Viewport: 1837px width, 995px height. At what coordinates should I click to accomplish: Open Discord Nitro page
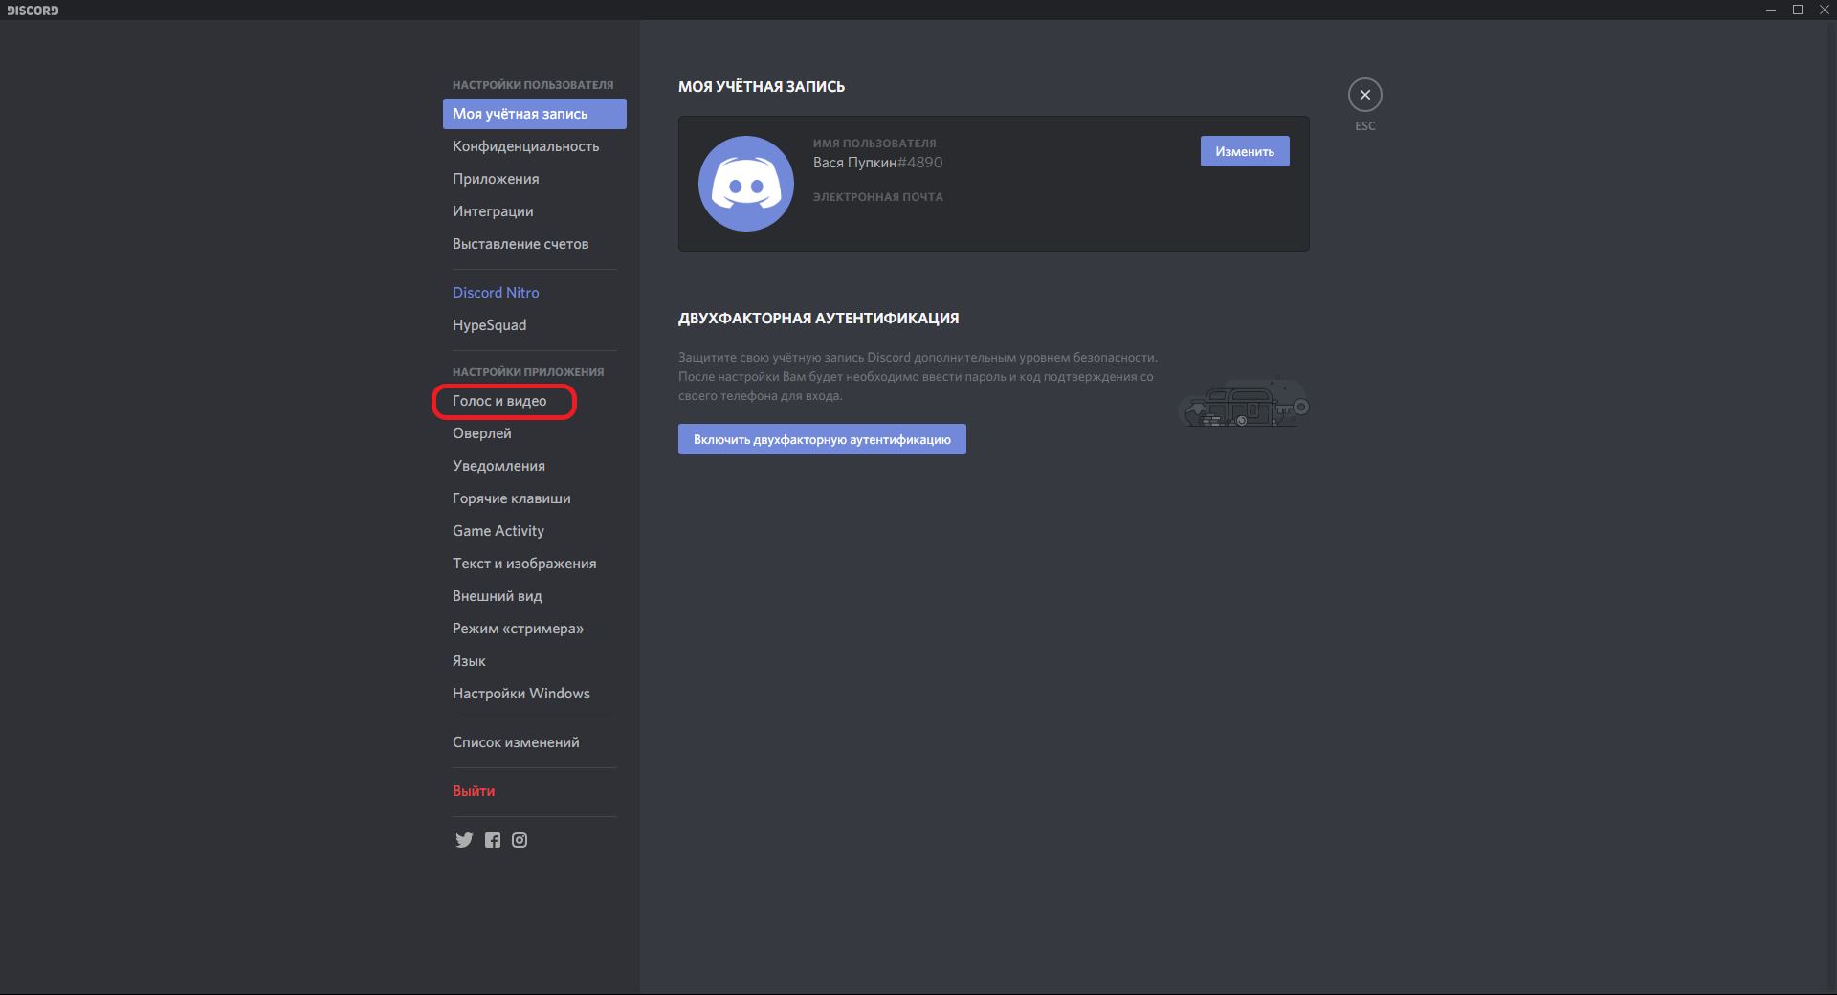coord(535,293)
